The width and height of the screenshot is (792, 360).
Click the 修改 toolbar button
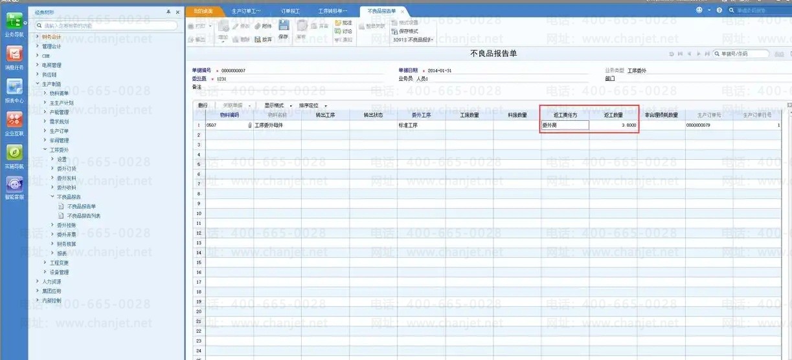click(x=242, y=26)
